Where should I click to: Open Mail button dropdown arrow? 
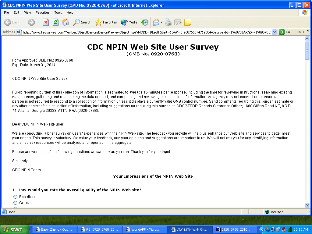161,22
